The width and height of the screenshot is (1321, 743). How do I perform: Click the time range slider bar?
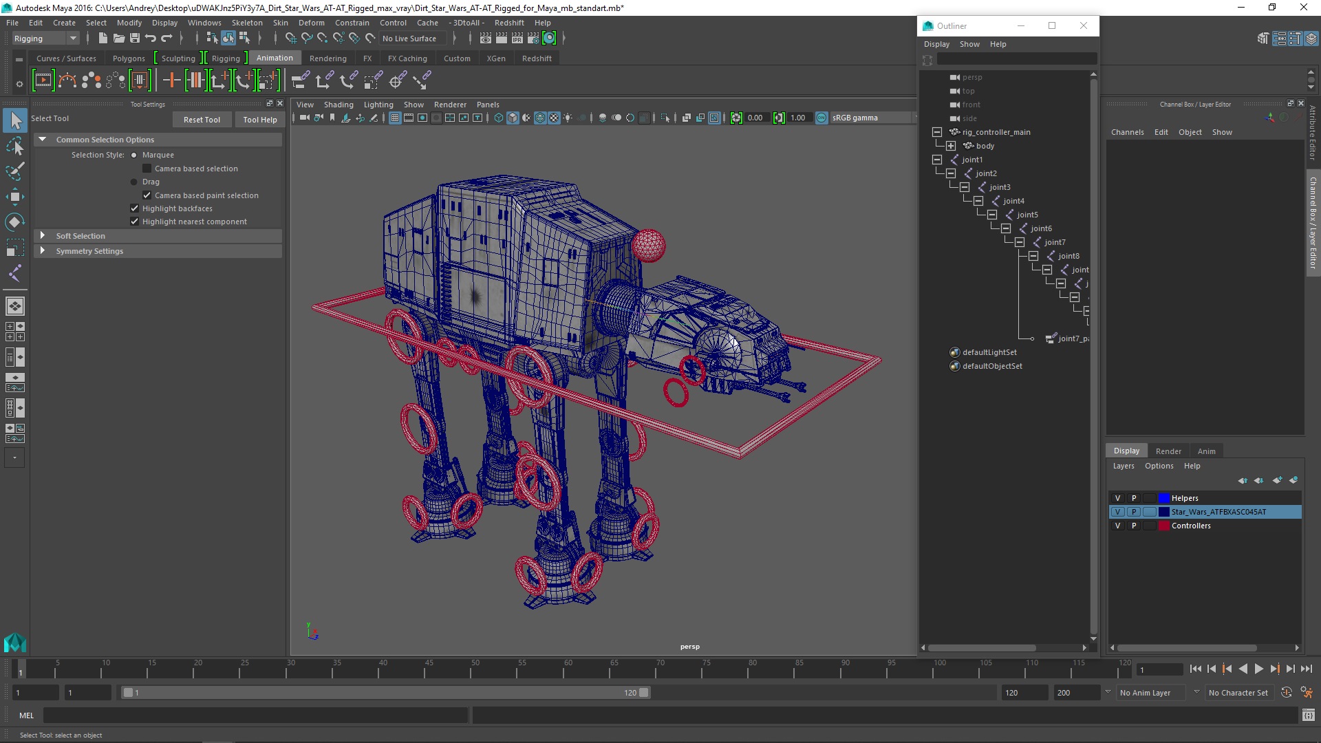[x=385, y=693]
